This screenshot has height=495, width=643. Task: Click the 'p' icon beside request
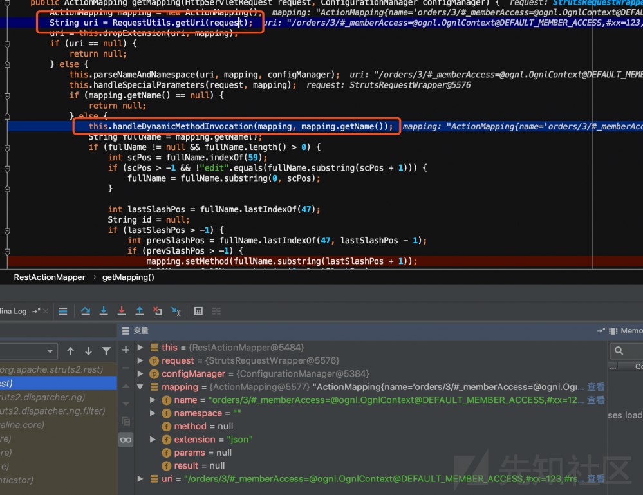click(x=154, y=361)
